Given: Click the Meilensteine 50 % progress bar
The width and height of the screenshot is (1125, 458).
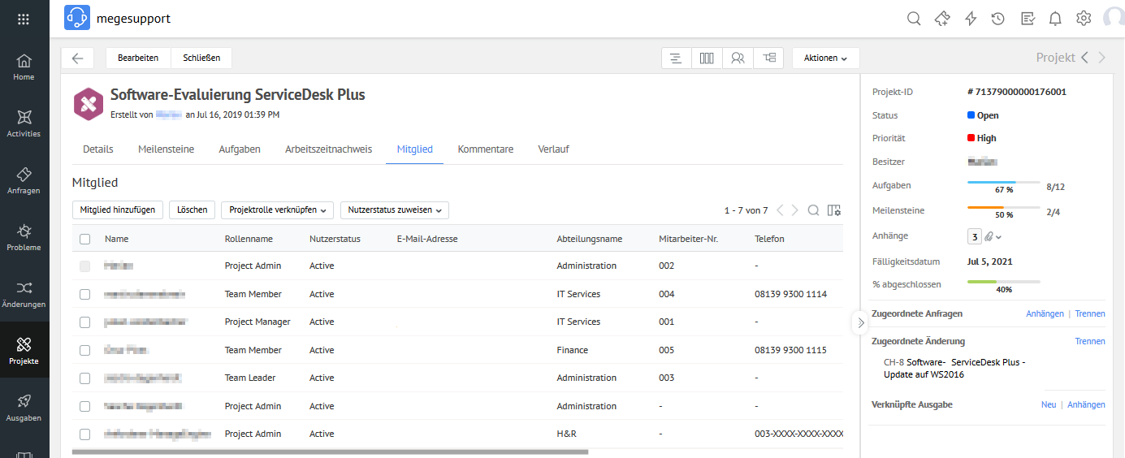Looking at the screenshot, I should pyautogui.click(x=1003, y=209).
